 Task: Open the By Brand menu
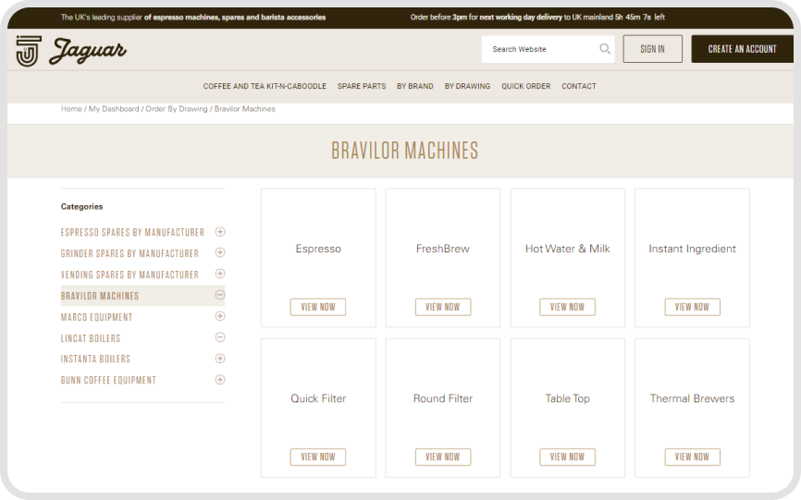[414, 86]
